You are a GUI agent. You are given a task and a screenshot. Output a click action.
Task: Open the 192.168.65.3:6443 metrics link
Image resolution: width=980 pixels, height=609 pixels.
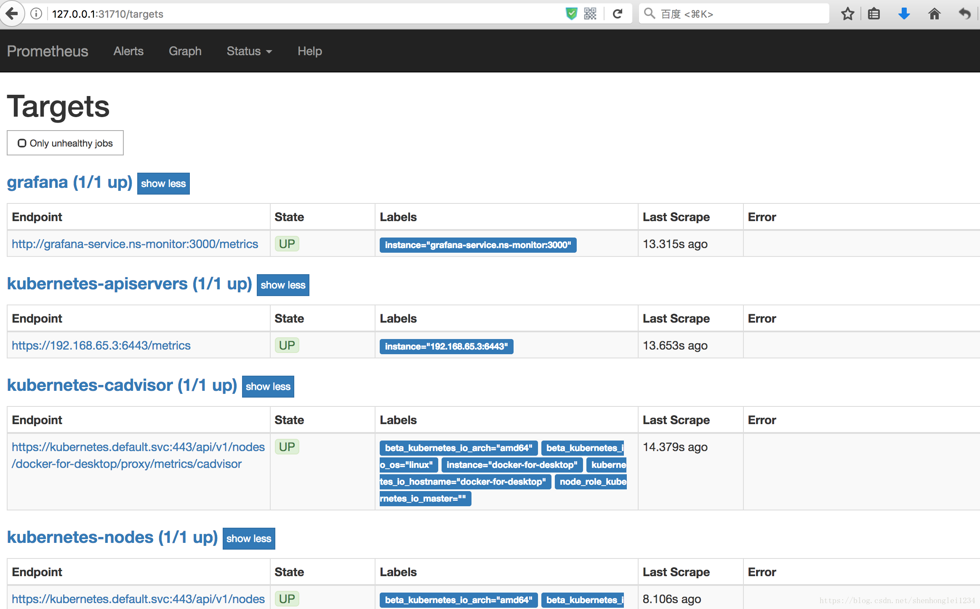click(x=101, y=345)
